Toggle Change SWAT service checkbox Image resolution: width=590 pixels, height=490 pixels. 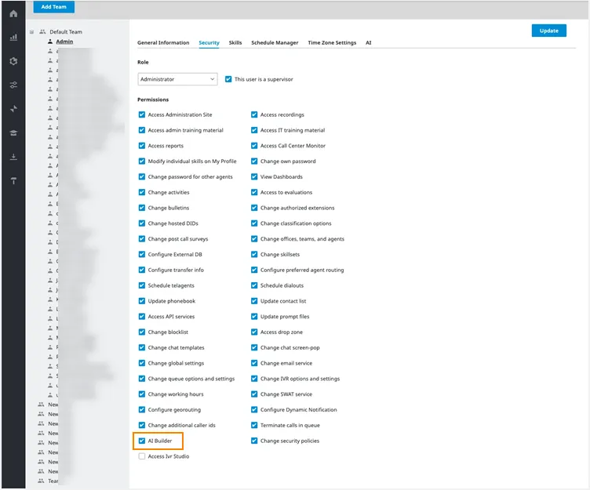(254, 394)
